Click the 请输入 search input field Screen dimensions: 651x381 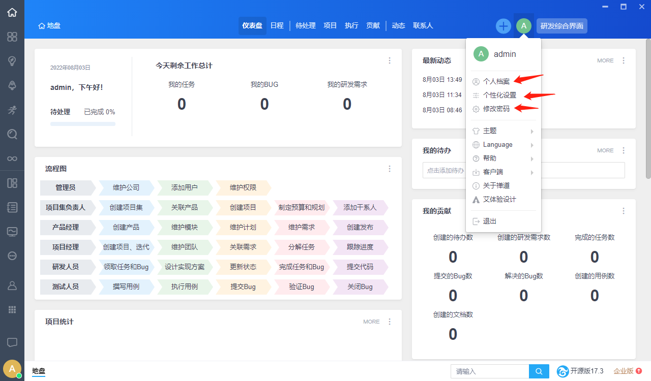pos(489,371)
